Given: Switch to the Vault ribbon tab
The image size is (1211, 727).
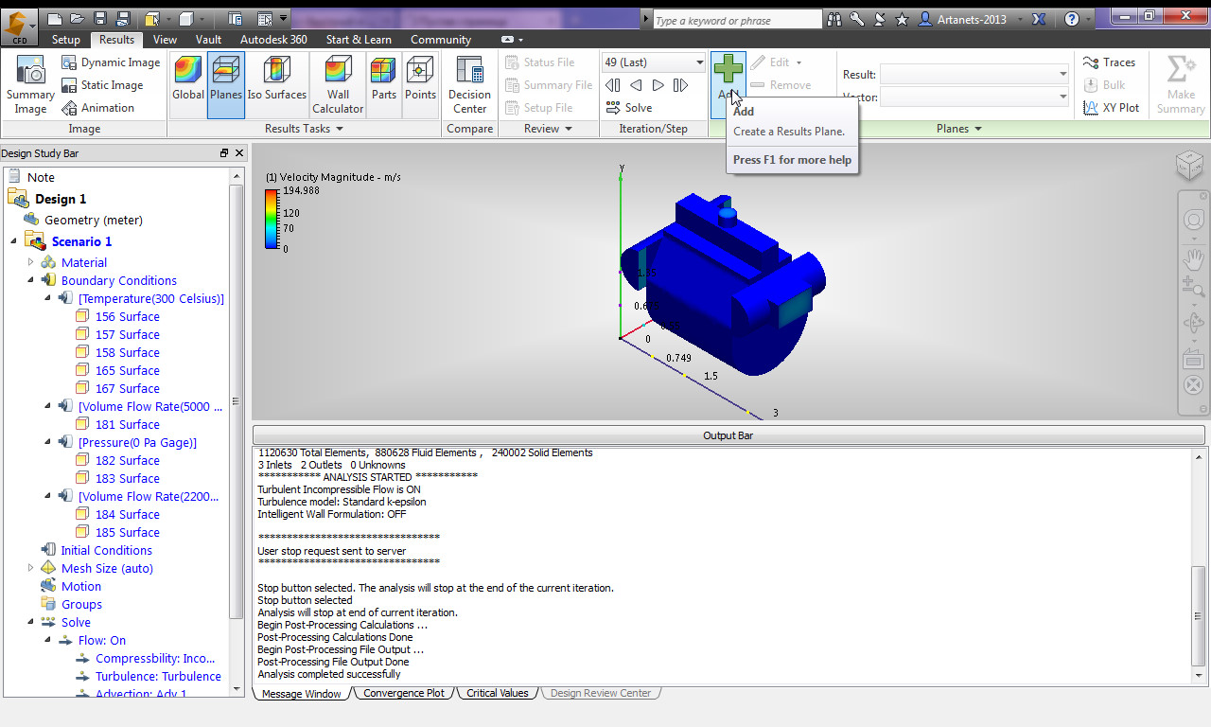Looking at the screenshot, I should pyautogui.click(x=208, y=40).
